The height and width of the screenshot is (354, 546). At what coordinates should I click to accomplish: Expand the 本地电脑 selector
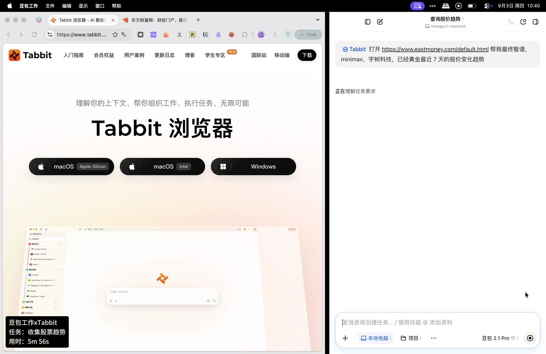(x=376, y=338)
